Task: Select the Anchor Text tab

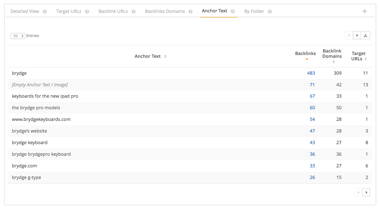Action: point(215,11)
